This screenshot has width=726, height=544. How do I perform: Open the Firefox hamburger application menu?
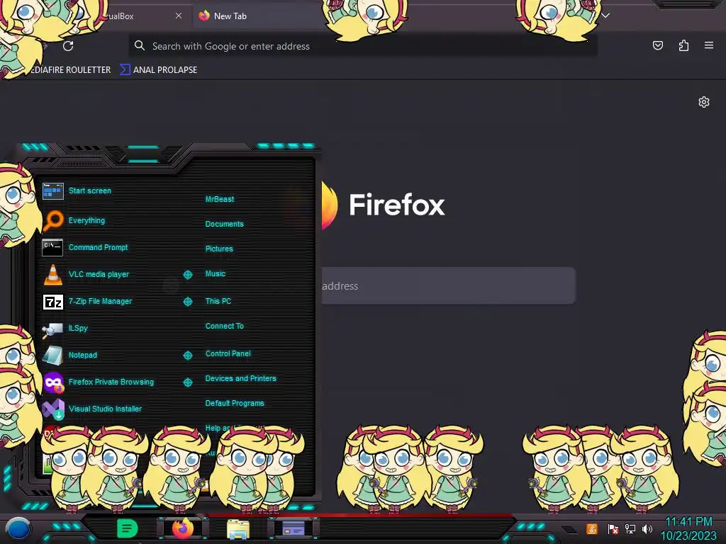coord(709,45)
